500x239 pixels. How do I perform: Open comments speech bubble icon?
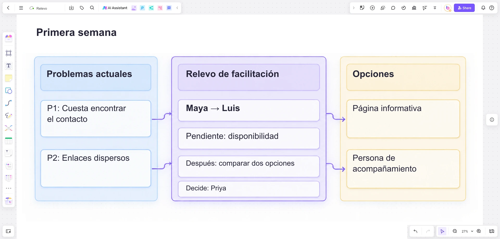[393, 8]
